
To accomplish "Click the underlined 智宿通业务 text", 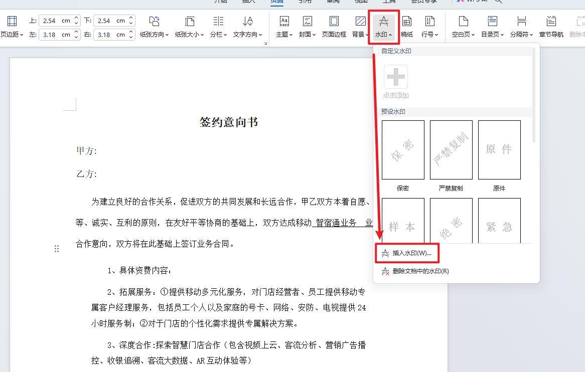I will 336,223.
